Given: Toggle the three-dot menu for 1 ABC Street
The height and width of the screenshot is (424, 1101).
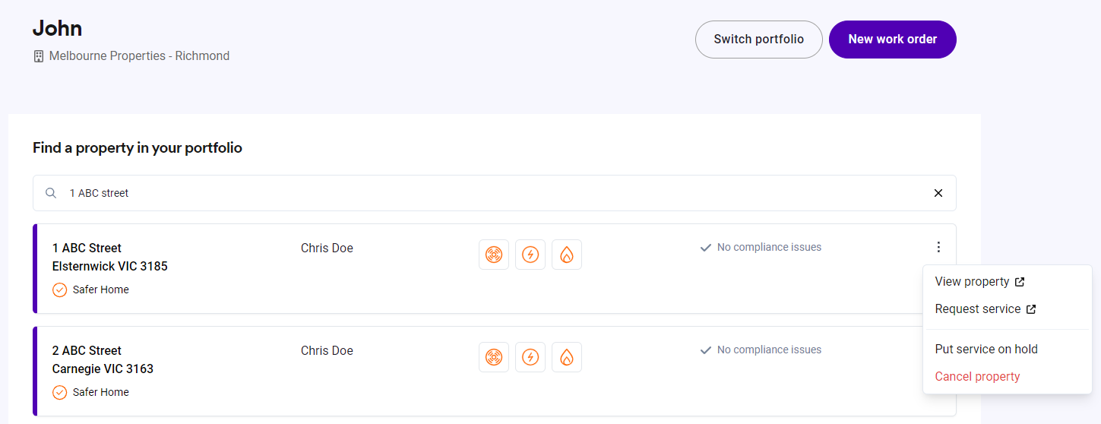Looking at the screenshot, I should point(938,247).
